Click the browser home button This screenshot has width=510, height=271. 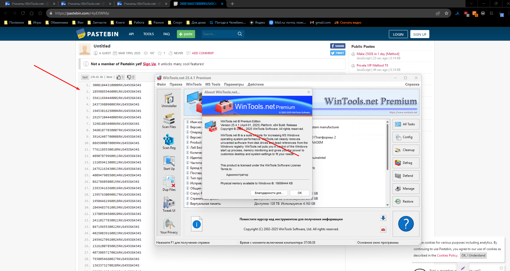pyautogui.click(x=32, y=13)
